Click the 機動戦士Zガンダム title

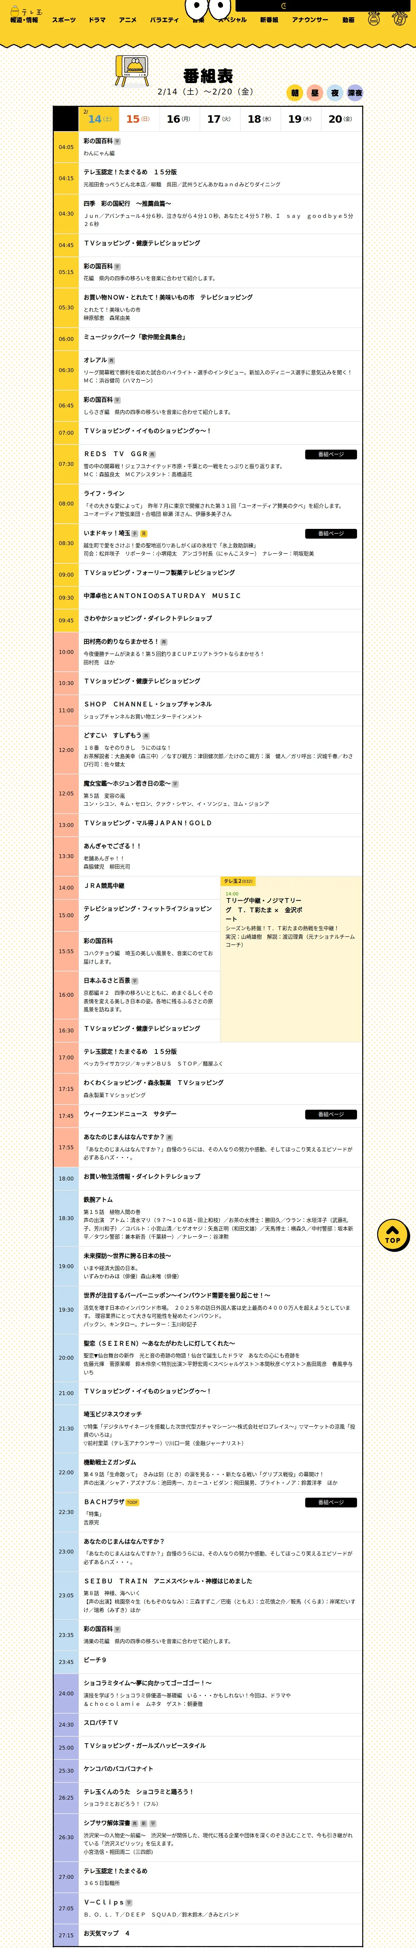110,1463
